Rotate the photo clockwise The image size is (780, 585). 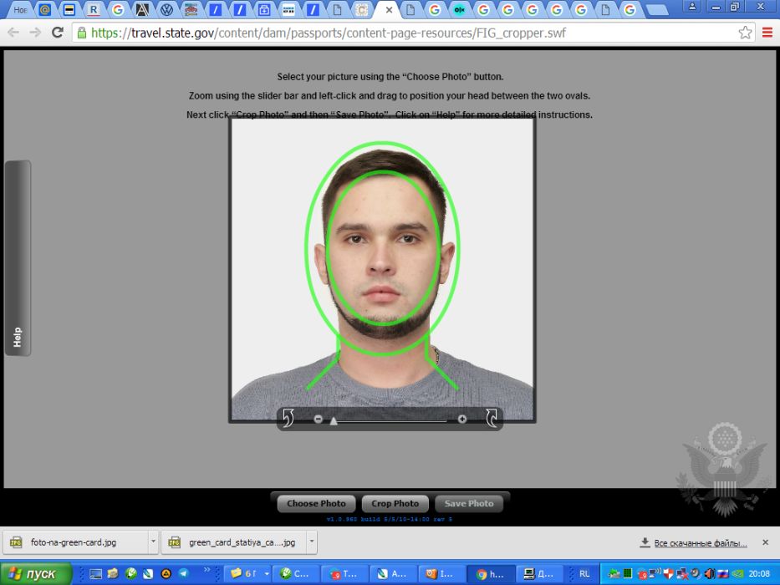[x=492, y=418]
